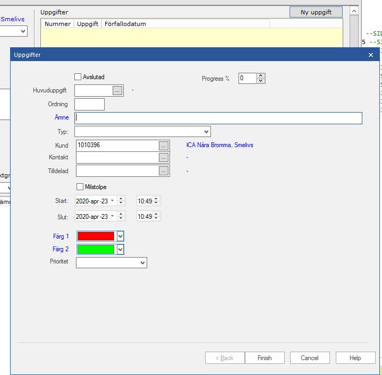Sort by Uppgift column header
Image resolution: width=382 pixels, height=375 pixels.
coord(88,24)
